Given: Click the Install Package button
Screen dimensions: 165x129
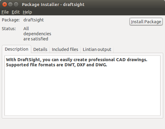Looking at the screenshot, I should (x=146, y=22).
